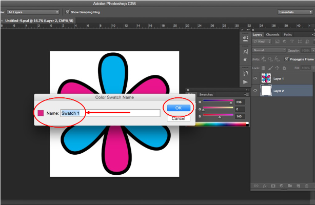Click the swatch Name text field

tap(110, 112)
